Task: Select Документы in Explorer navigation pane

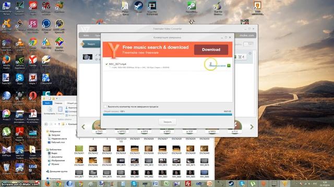Action: pos(57,157)
